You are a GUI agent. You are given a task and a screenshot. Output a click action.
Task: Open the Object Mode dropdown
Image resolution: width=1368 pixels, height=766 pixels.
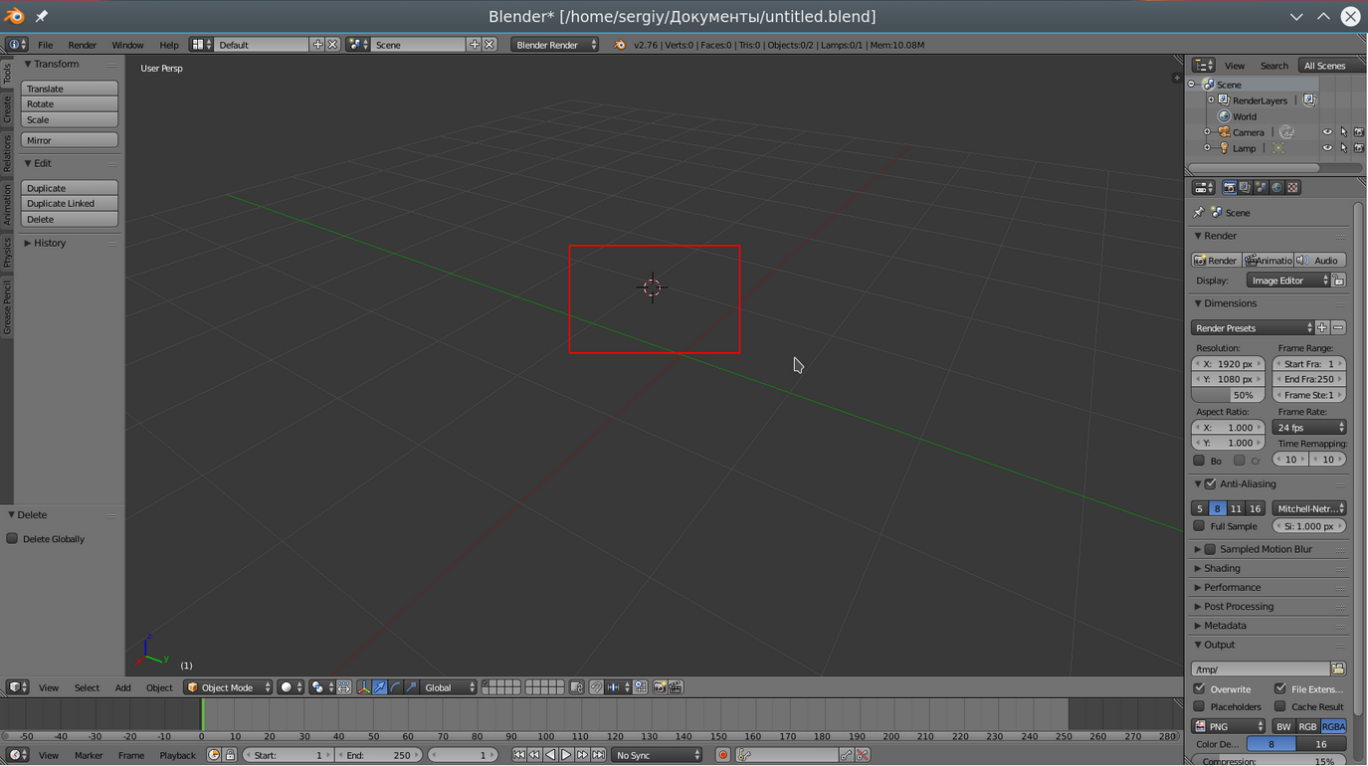tap(228, 687)
